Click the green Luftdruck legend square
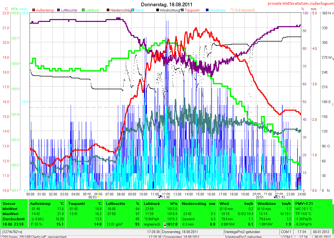This screenshot has height=238, width=334. click(x=83, y=10)
